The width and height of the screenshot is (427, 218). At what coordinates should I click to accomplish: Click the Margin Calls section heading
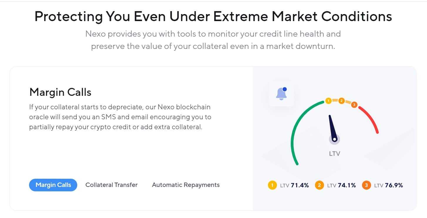tap(60, 92)
